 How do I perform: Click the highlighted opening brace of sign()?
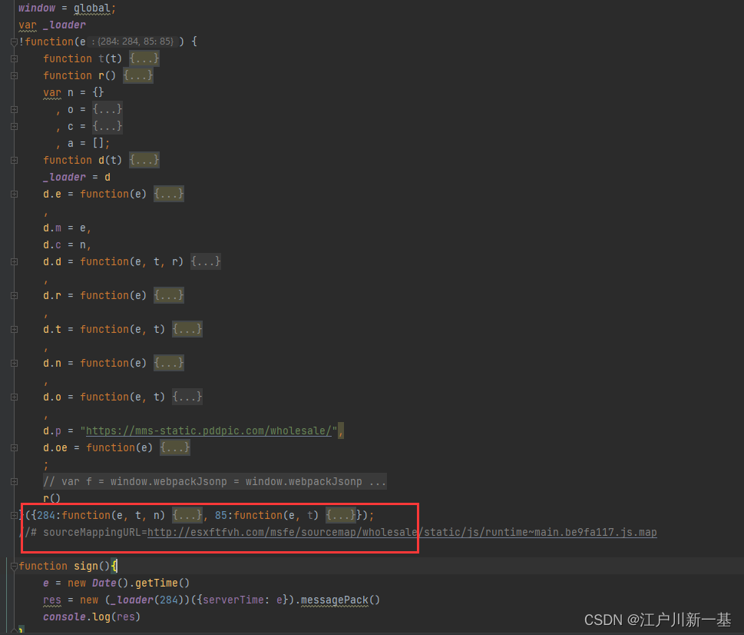click(114, 566)
